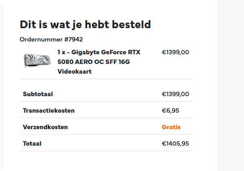This screenshot has width=244, height=171.
Task: Click the 5080 AERO OC SFF 16G line
Action: point(94,62)
